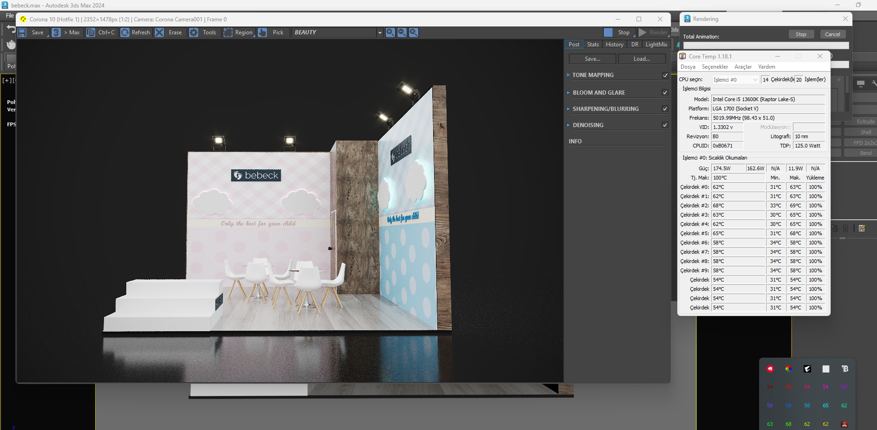Send render to Max using 3ds icon
The height and width of the screenshot is (430, 877).
pyautogui.click(x=56, y=32)
